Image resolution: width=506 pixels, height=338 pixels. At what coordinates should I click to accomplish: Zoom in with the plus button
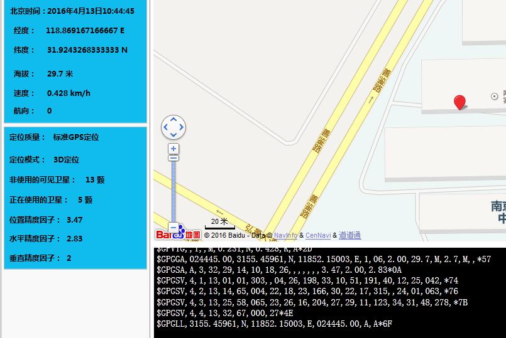click(x=173, y=149)
